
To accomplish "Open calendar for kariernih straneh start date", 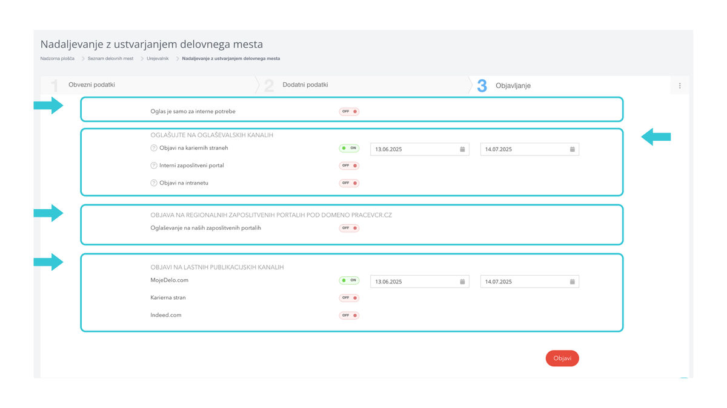I will [x=462, y=149].
